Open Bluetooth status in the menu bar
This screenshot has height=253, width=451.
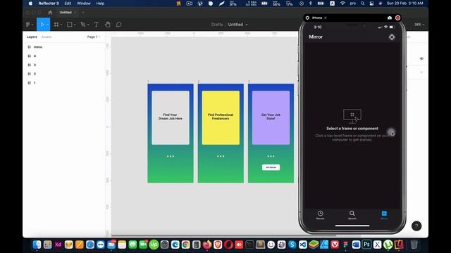(x=310, y=4)
